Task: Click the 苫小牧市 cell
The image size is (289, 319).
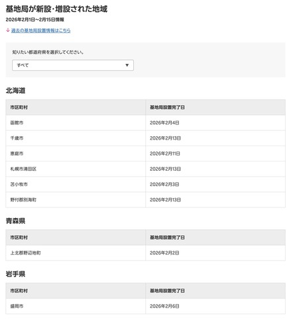Action: 76,184
